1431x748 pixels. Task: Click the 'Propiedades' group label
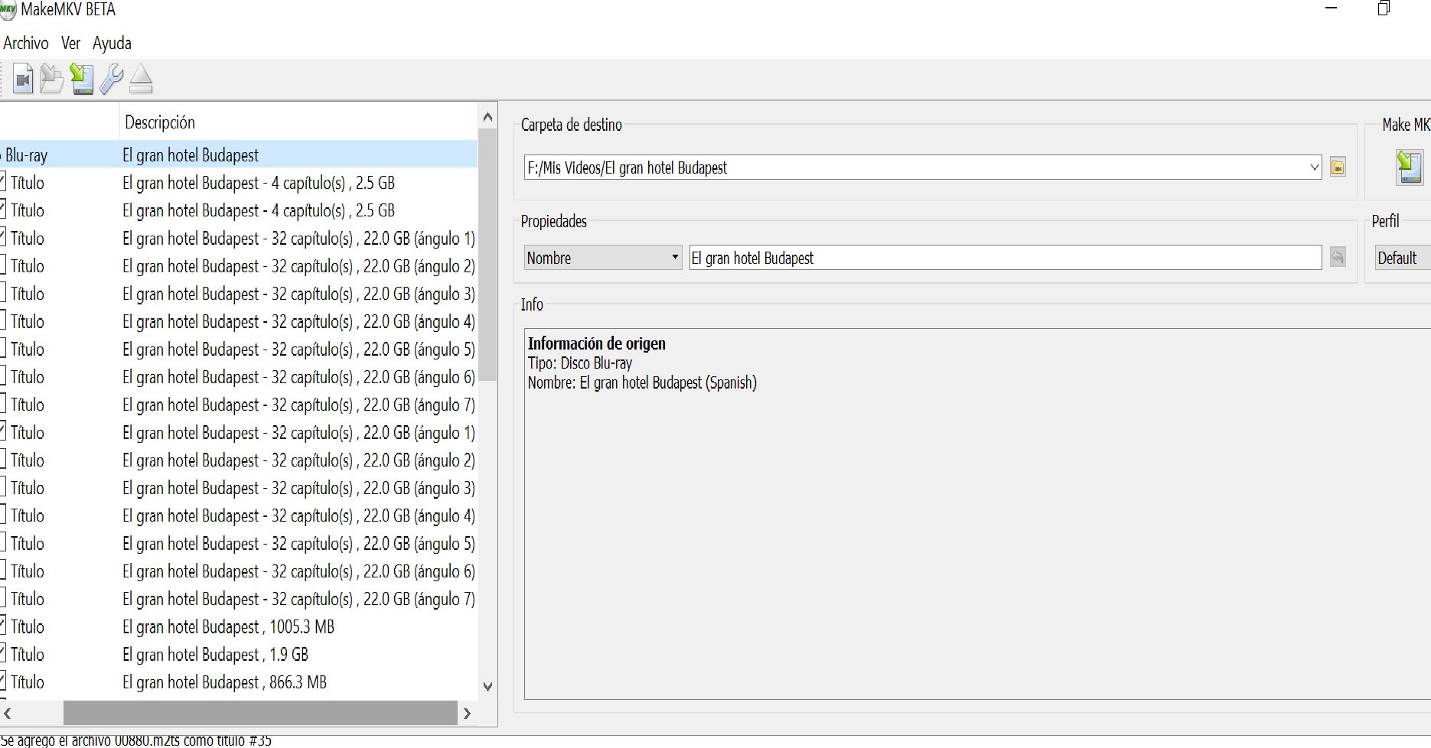click(554, 221)
